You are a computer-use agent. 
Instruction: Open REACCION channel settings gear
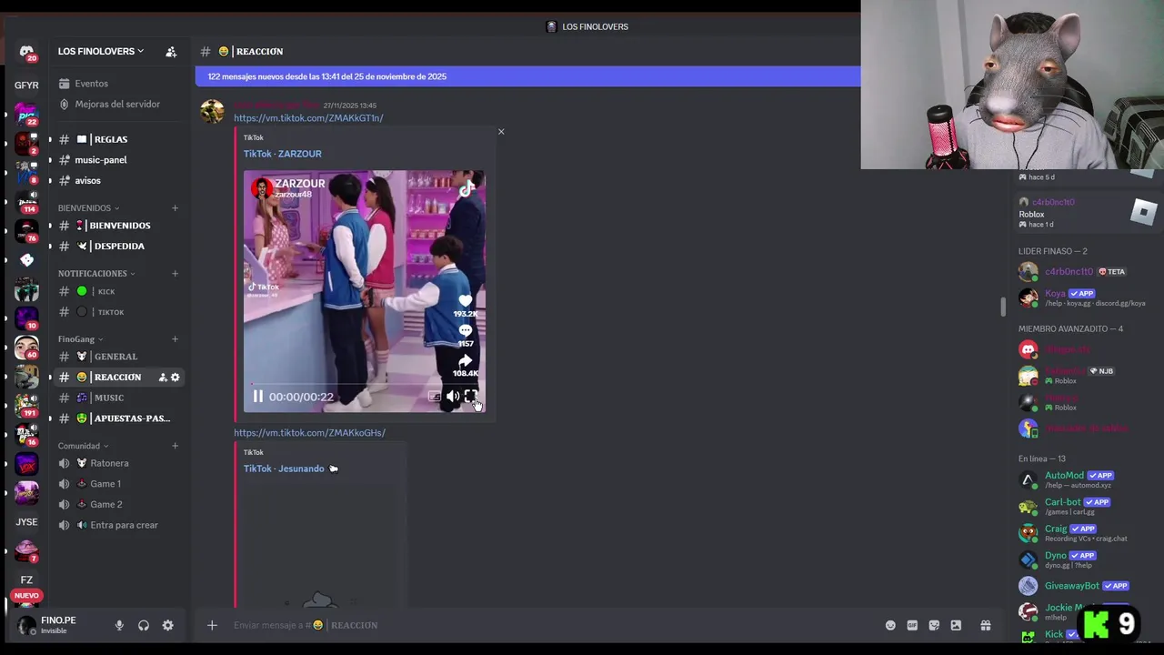click(x=176, y=378)
